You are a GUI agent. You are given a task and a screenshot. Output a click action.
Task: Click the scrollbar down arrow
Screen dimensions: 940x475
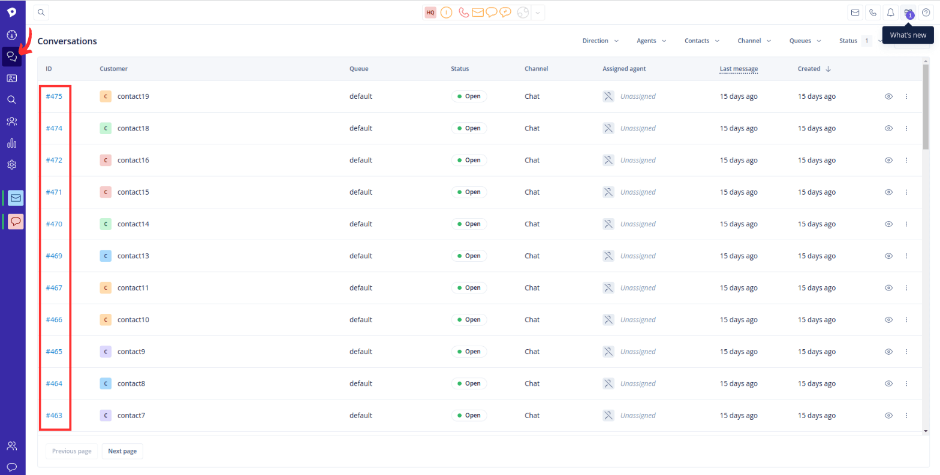coord(926,431)
